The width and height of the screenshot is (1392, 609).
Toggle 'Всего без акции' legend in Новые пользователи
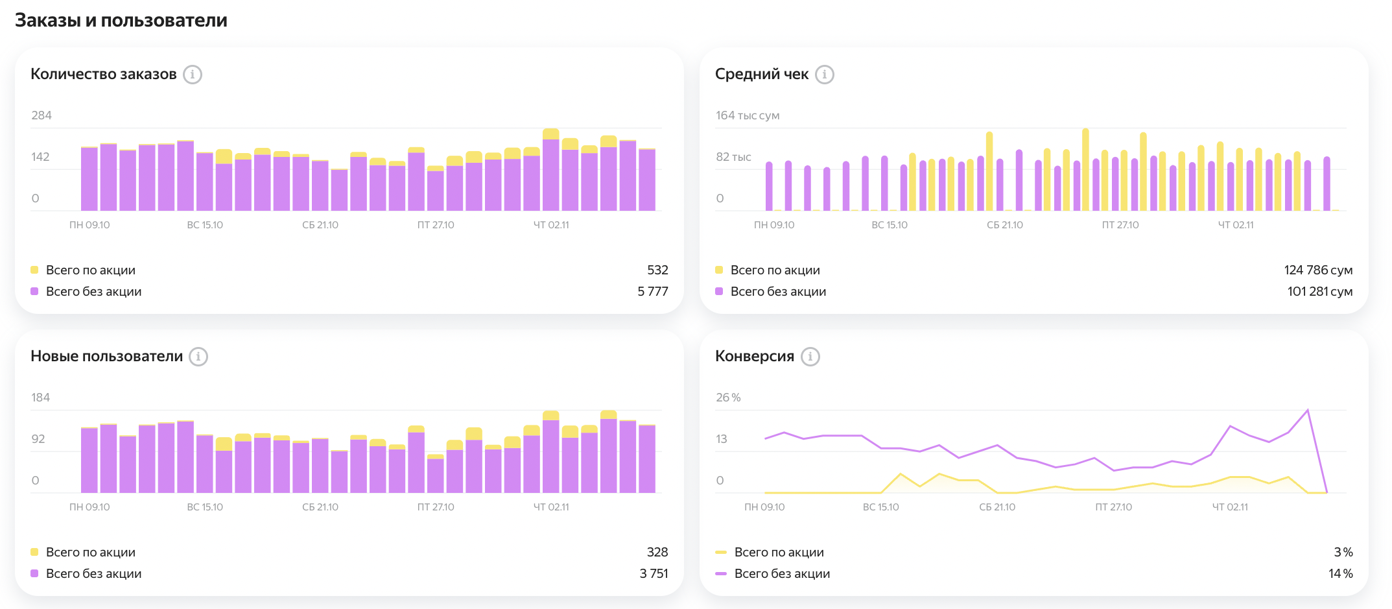tap(93, 573)
